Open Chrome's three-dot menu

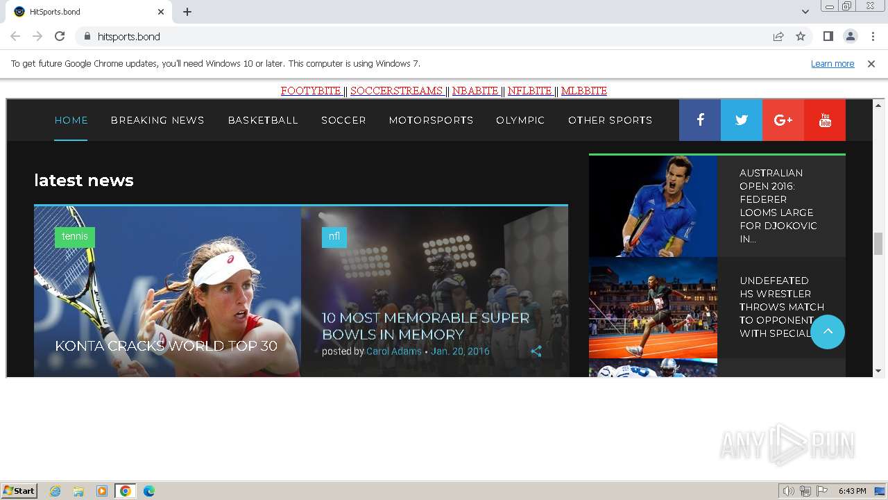point(872,36)
